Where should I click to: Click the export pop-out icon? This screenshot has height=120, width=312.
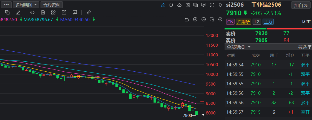[x=64, y=12]
